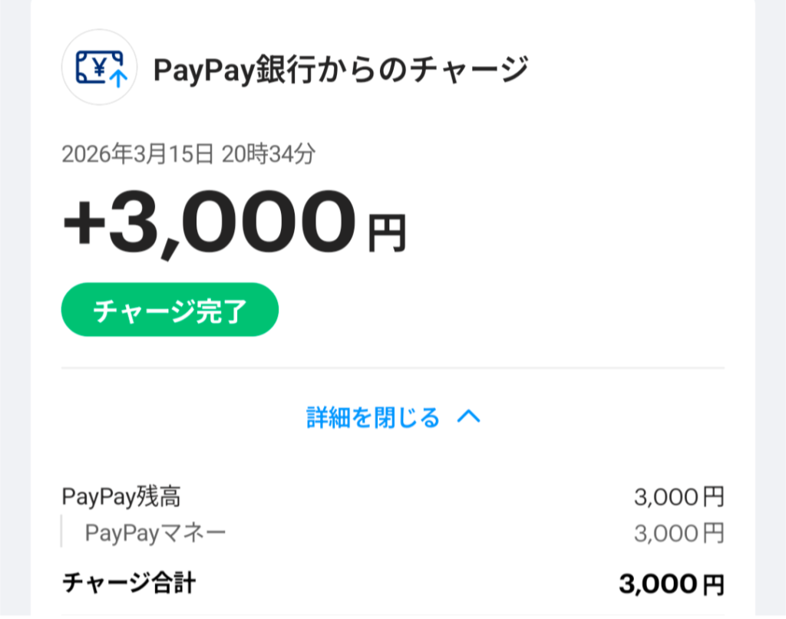Click the divider line below チャージ完了
Image resolution: width=786 pixels, height=619 pixels.
pyautogui.click(x=393, y=368)
